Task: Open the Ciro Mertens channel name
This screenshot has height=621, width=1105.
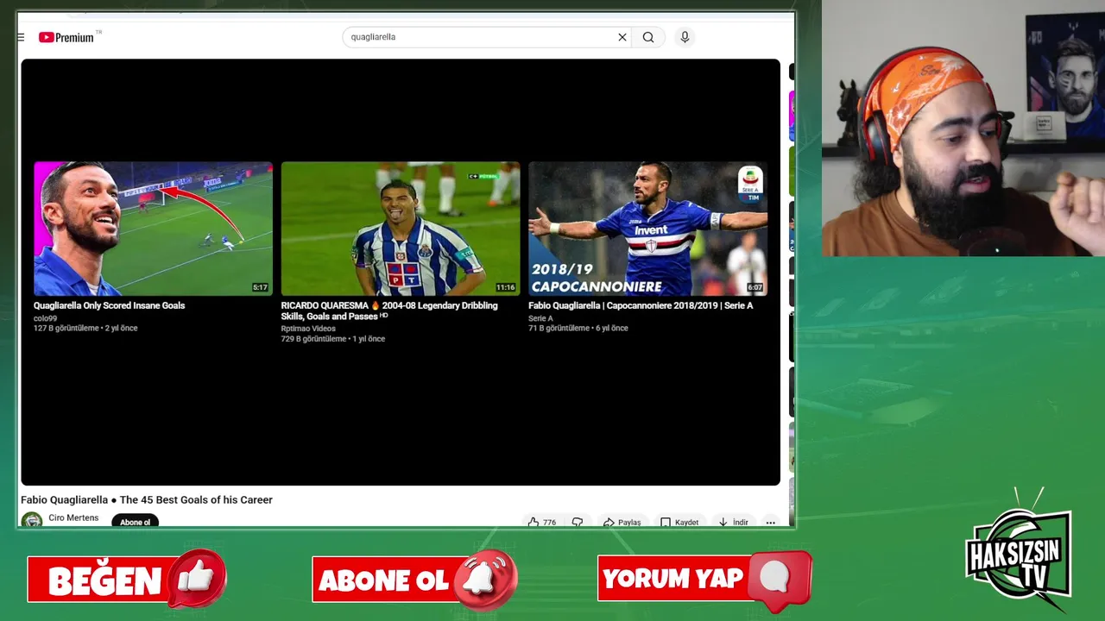Action: (x=73, y=517)
